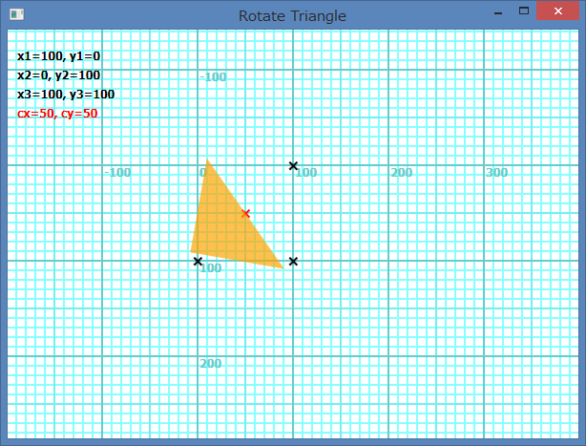Click the red center point cross marker
Screen dimensions: 586x446
(x=245, y=214)
